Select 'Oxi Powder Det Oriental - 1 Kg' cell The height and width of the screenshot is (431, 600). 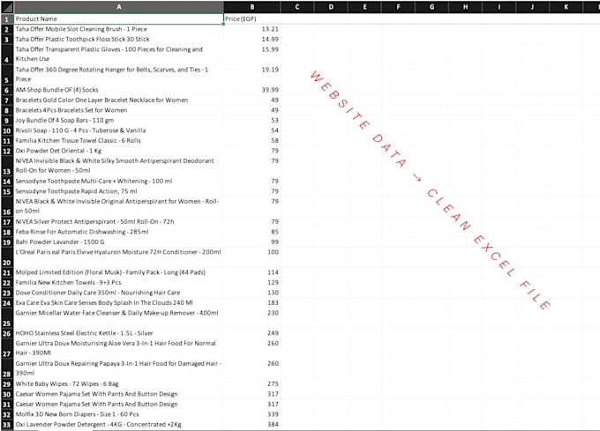click(118, 151)
